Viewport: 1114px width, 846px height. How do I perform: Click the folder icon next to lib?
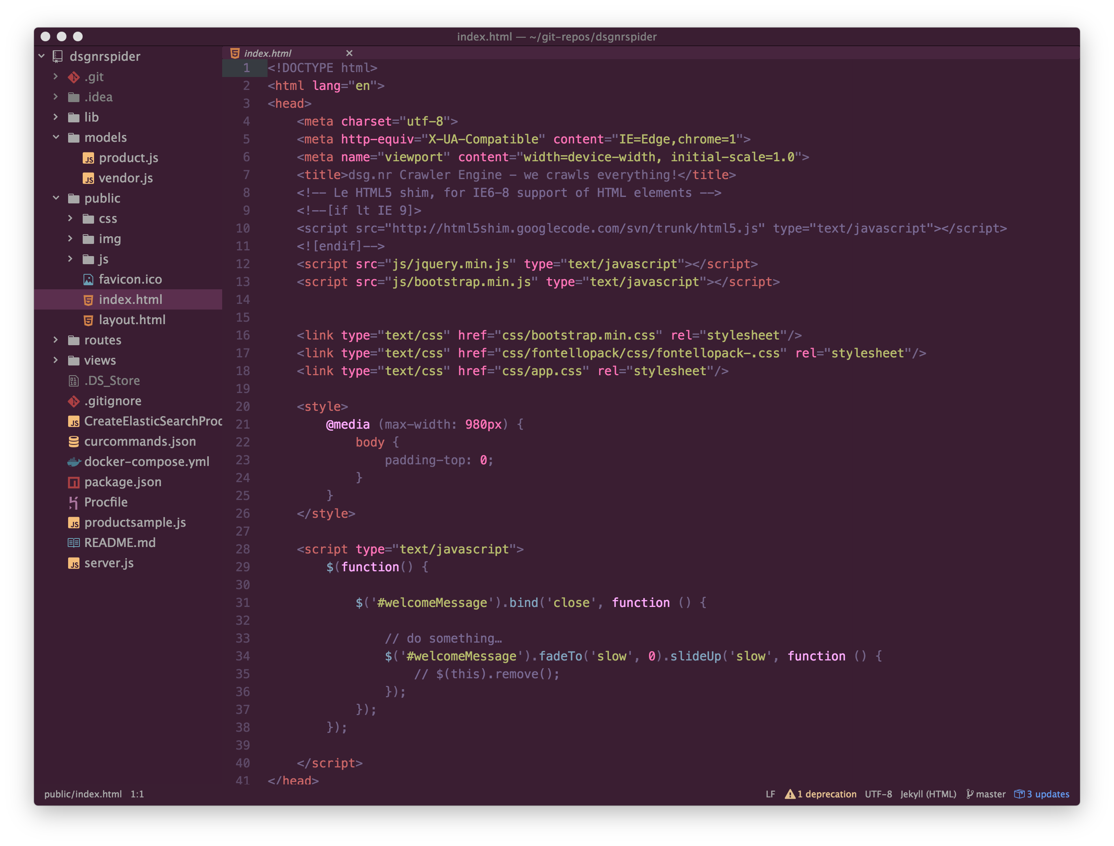pos(73,117)
